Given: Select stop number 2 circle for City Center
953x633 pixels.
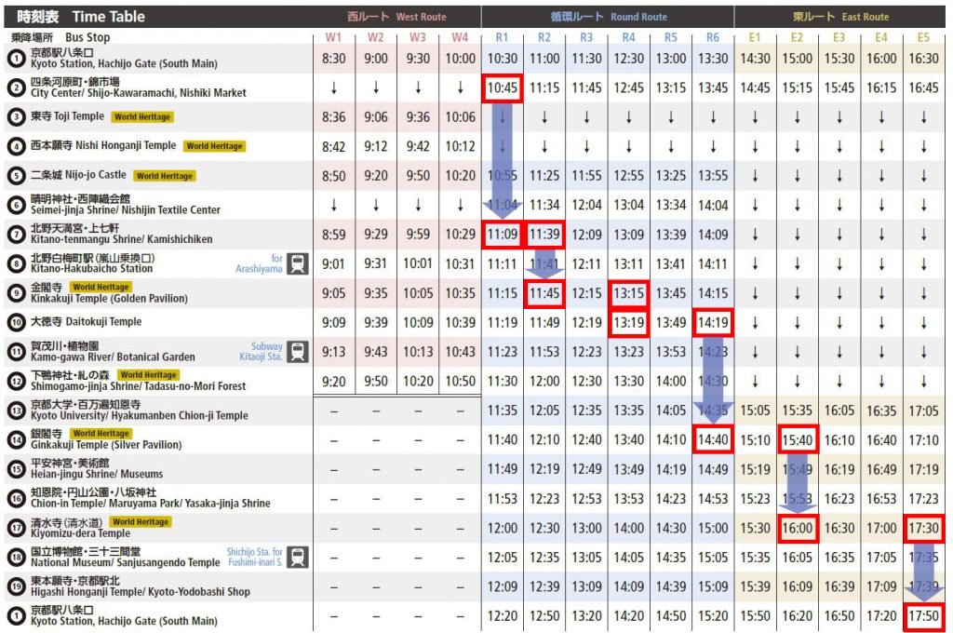Looking at the screenshot, I should tap(16, 88).
